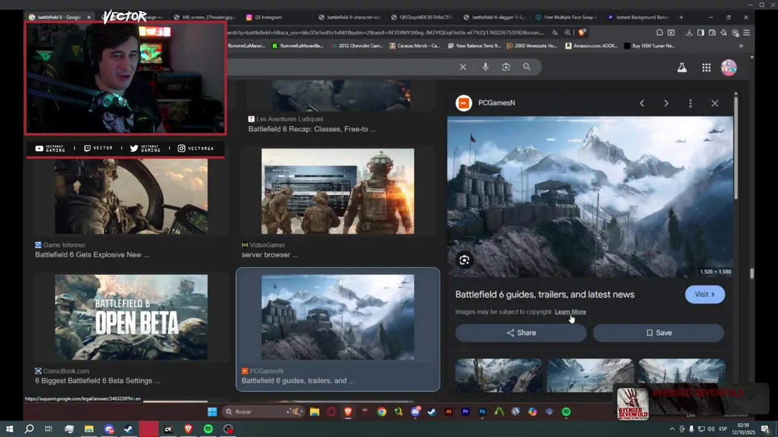This screenshot has width=778, height=437.
Task: Open the PCGamesN source name
Action: click(497, 103)
